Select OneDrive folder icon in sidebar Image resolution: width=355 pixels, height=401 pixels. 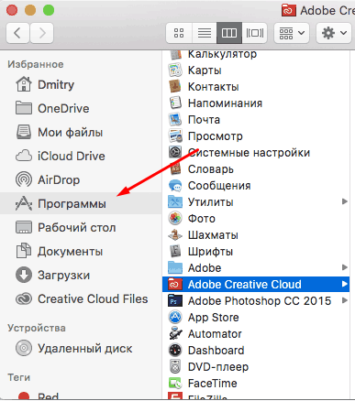tap(24, 108)
